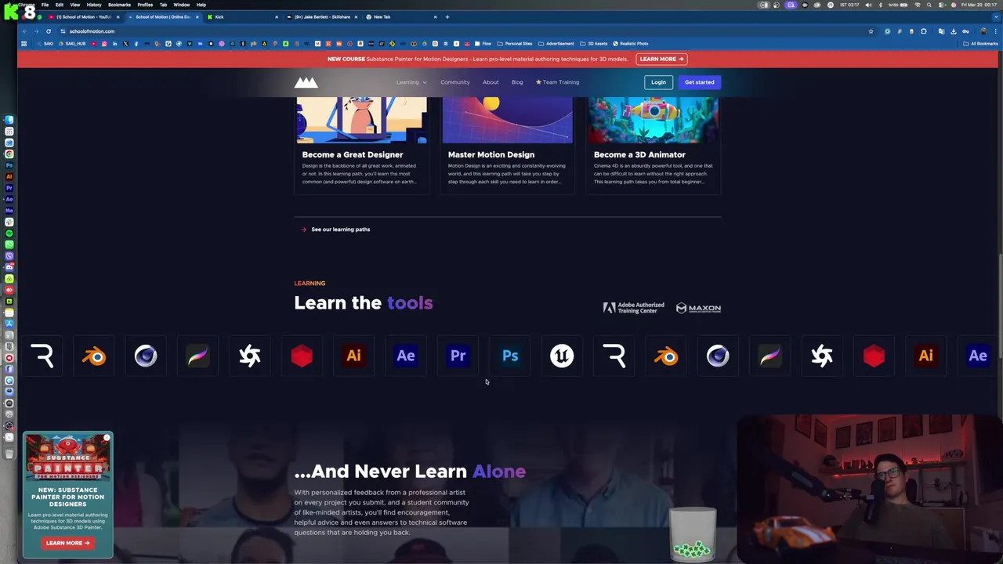Screen dimensions: 1003x564
Task: Open Illustrator from the macOS dock
Action: pyautogui.click(x=9, y=177)
